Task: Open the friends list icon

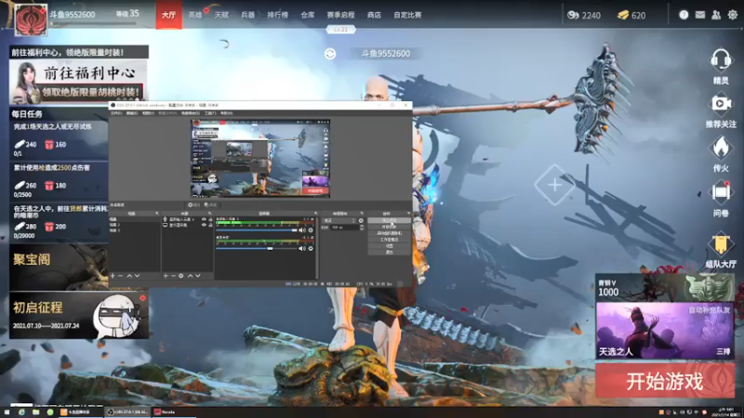Action: 716,15
